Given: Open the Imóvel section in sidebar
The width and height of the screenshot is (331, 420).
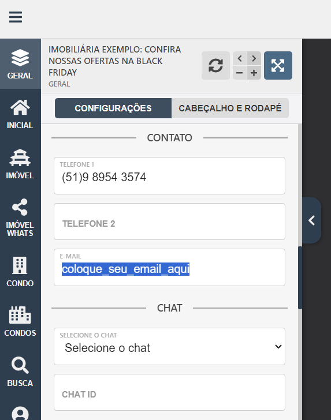Looking at the screenshot, I should pyautogui.click(x=20, y=164).
